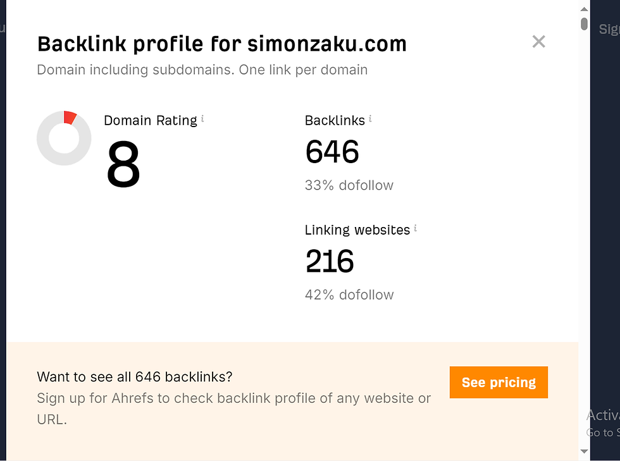Open the Backlinks info tooltip
This screenshot has height=461, width=620.
371,118
